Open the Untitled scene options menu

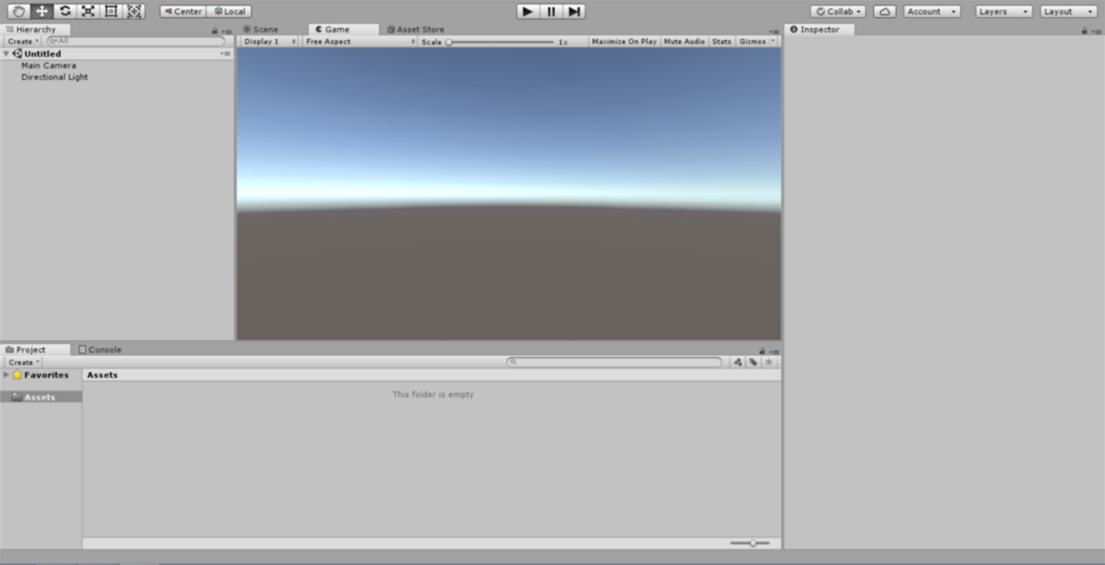pyautogui.click(x=225, y=54)
